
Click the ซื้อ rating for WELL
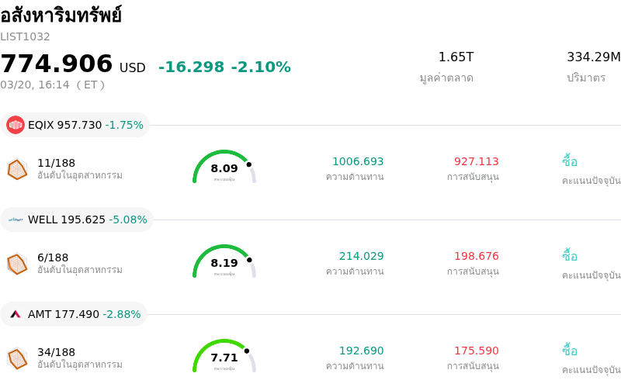click(570, 256)
